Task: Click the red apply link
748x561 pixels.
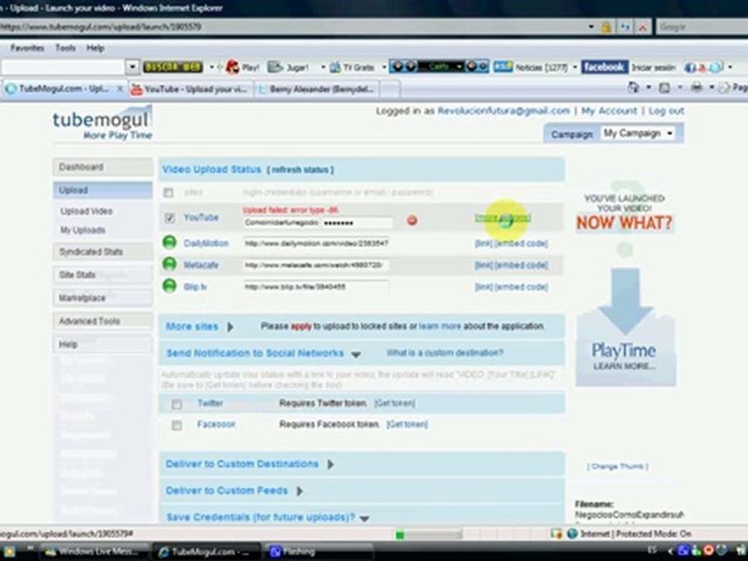Action: pos(301,326)
